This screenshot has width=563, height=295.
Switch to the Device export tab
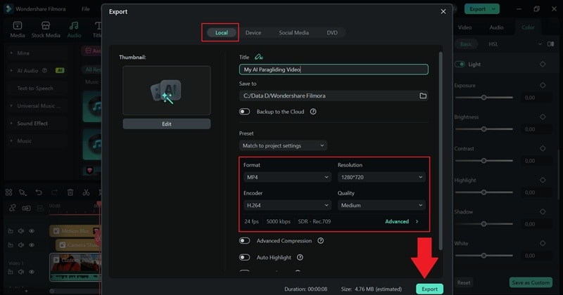point(253,32)
